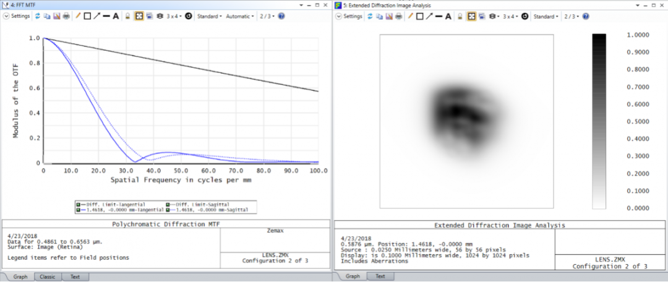Click the help icon in FFT MTF toolbar
668x282 pixels.
click(281, 16)
